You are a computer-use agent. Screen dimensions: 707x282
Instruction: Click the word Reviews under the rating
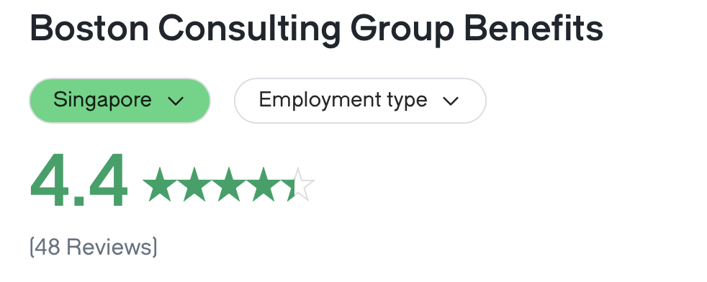(x=109, y=247)
